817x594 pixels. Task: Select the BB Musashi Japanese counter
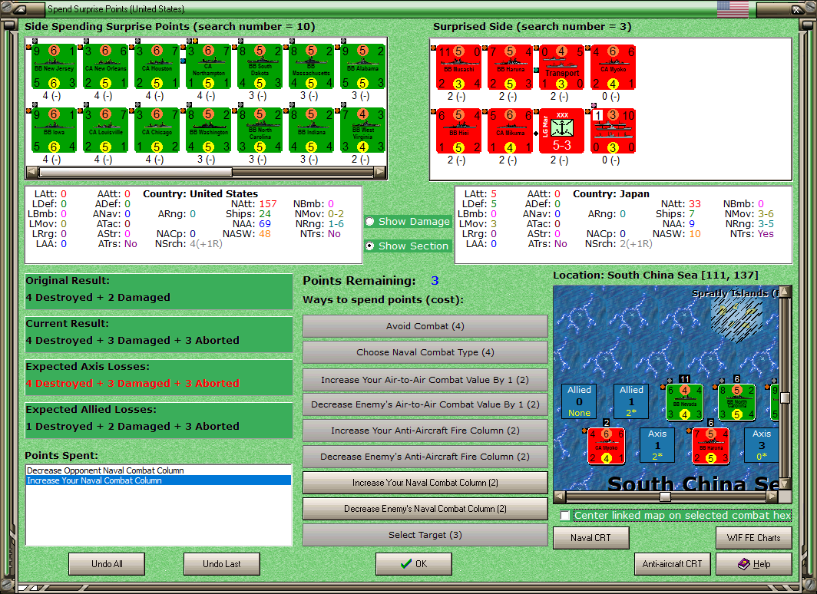click(458, 68)
